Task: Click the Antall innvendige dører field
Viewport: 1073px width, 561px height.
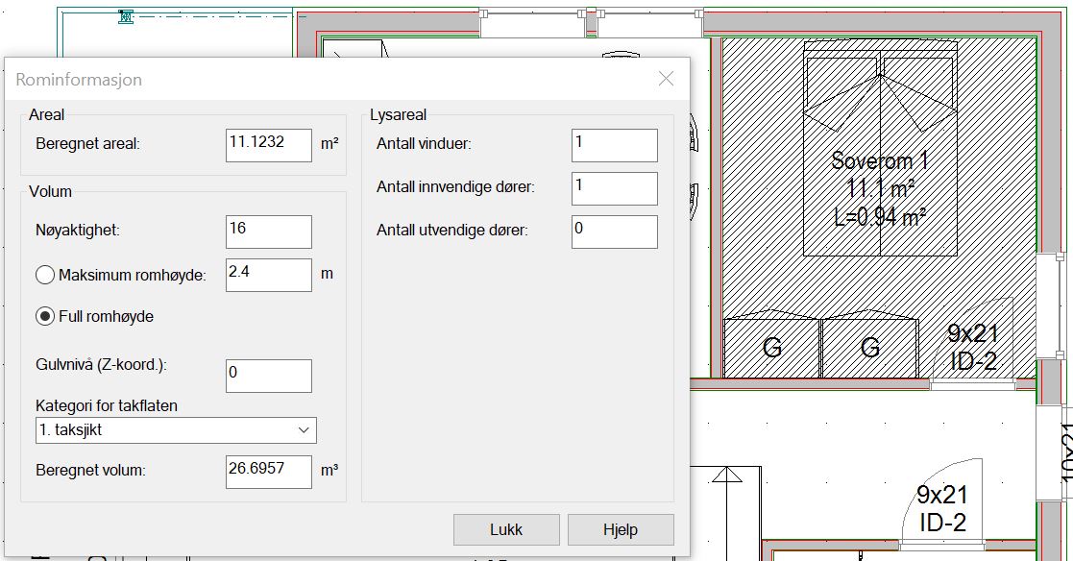Action: pos(614,188)
